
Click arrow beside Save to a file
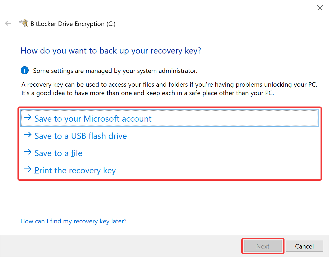tap(28, 152)
